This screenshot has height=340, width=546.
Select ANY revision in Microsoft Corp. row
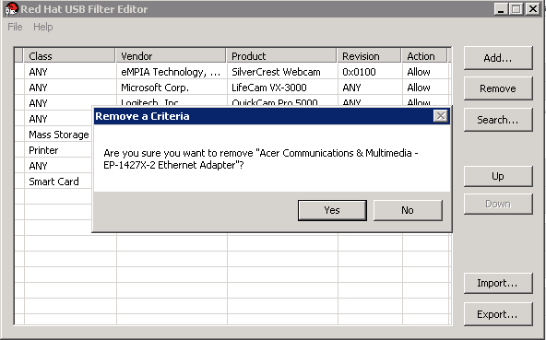[x=370, y=88]
